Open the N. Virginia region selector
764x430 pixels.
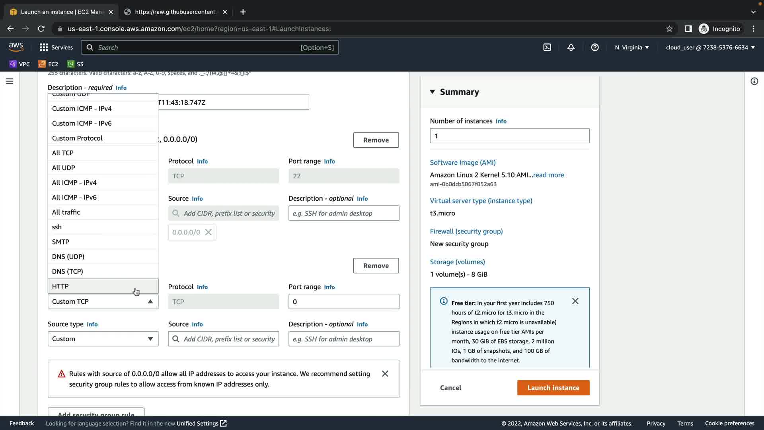point(632,47)
